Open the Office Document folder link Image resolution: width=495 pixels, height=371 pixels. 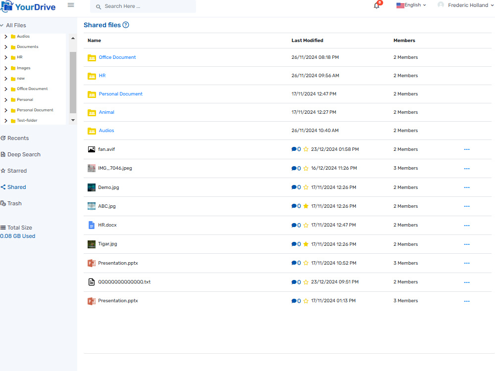117,57
